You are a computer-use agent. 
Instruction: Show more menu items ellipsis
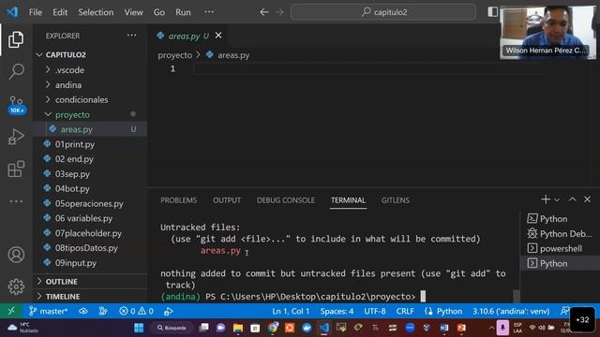(x=209, y=12)
